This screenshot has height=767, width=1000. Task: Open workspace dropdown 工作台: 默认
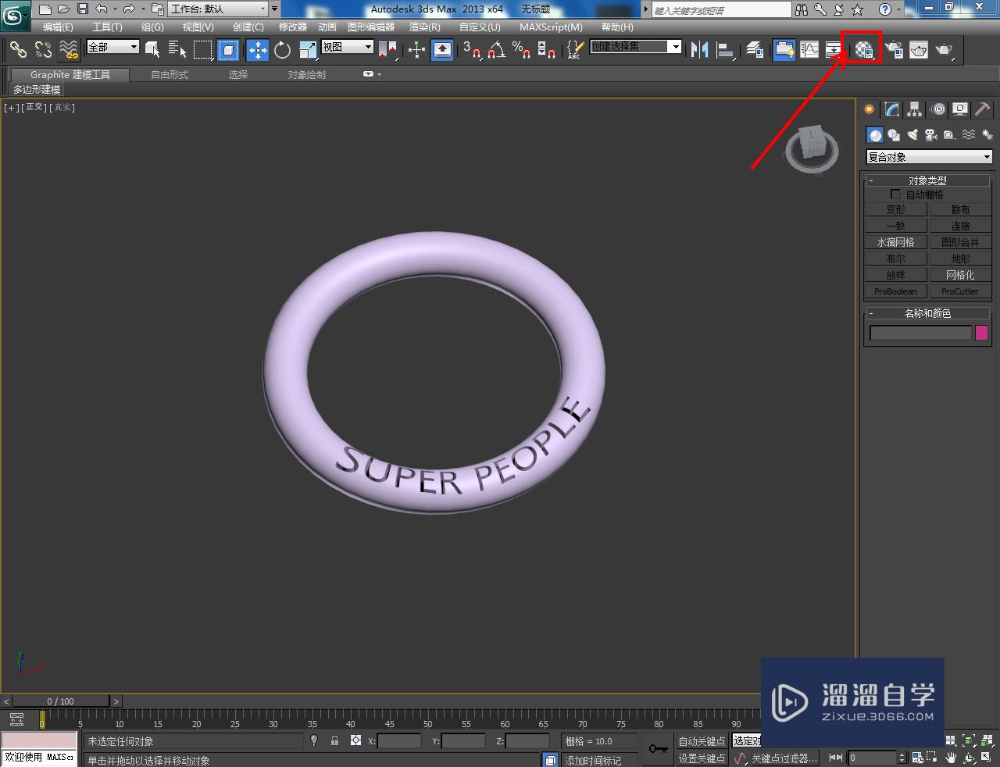pos(218,9)
